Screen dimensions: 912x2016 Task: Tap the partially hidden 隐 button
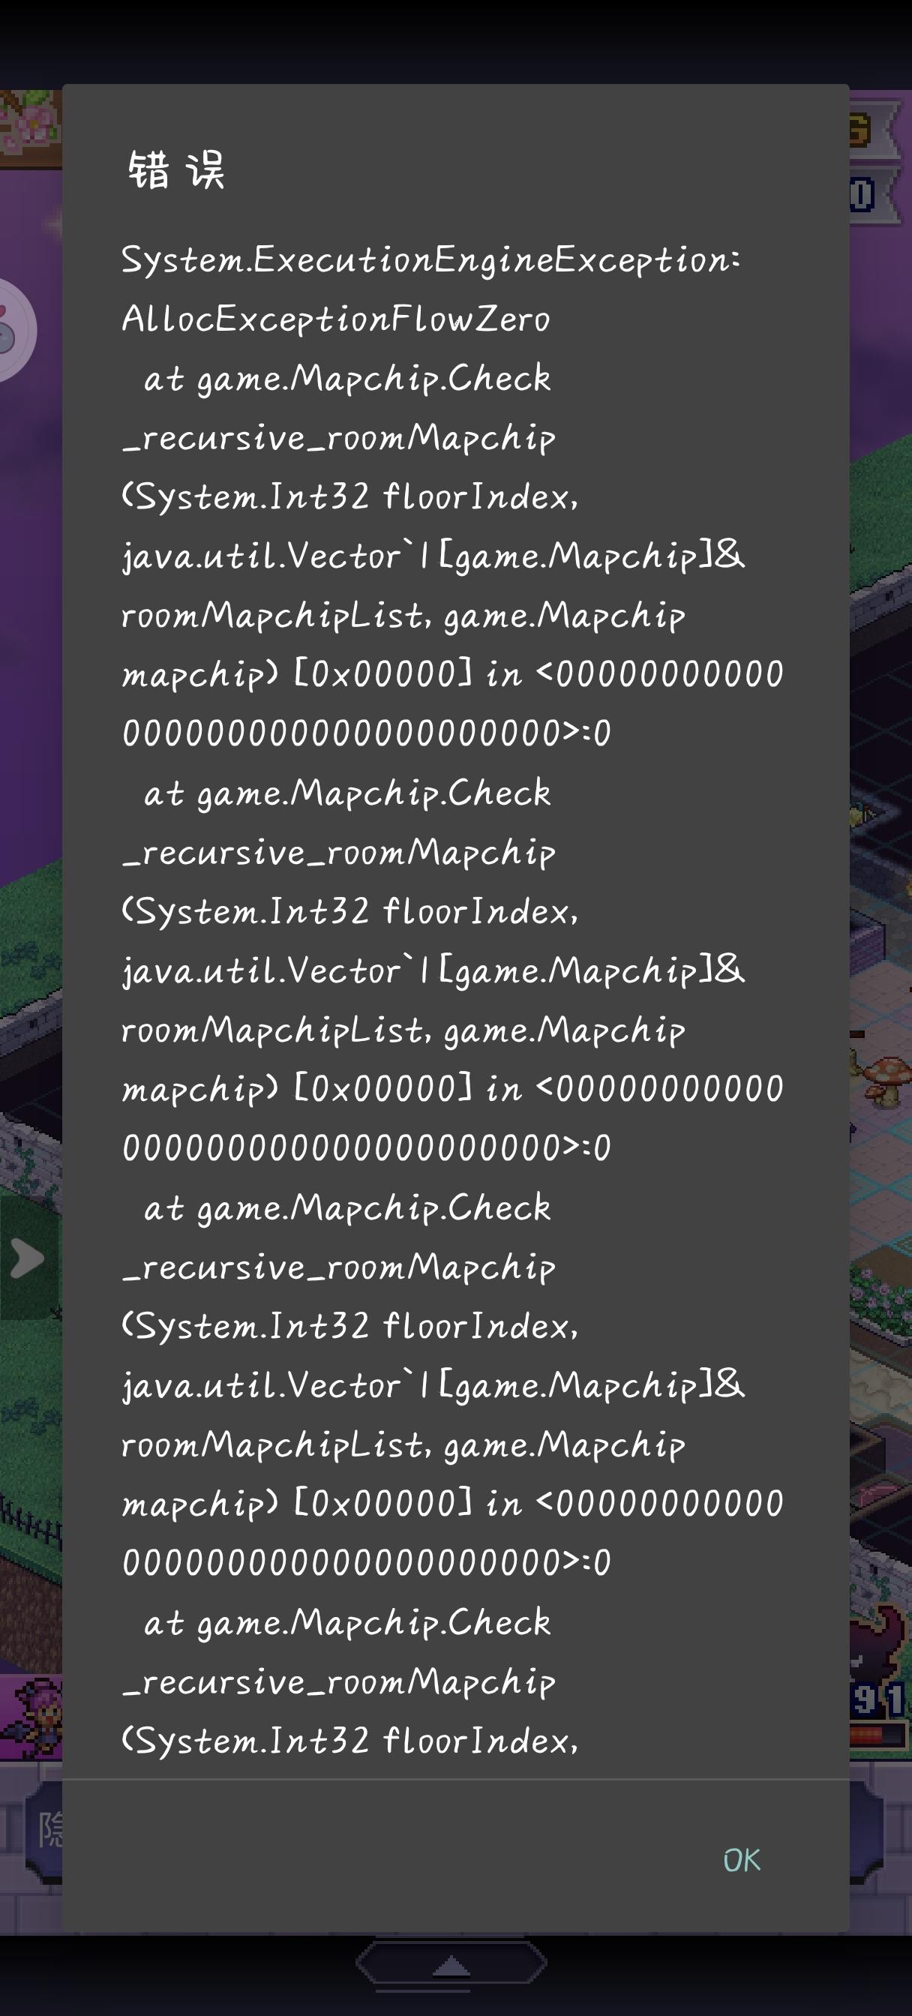(x=49, y=1831)
